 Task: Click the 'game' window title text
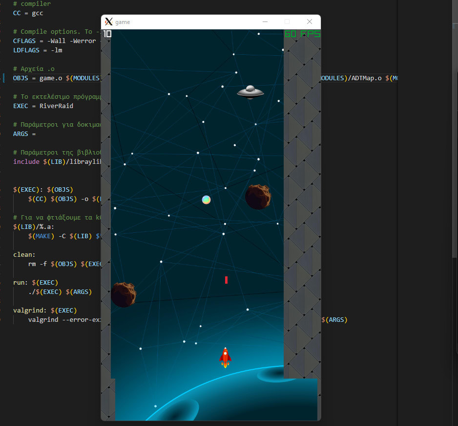click(x=123, y=22)
